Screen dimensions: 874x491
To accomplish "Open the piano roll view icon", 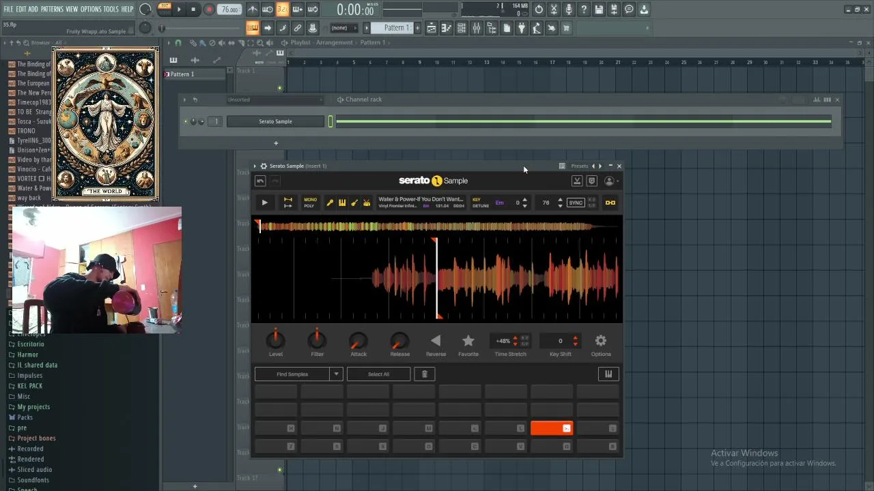I will point(447,28).
